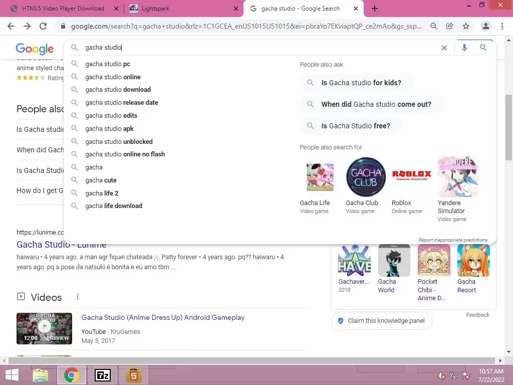The height and width of the screenshot is (385, 513).
Task: Open HTML5 app on taskbar
Action: point(133,375)
